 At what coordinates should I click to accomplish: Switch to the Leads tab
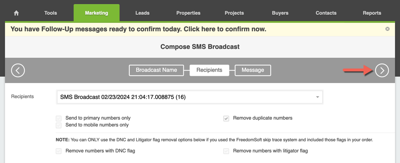[x=142, y=13]
